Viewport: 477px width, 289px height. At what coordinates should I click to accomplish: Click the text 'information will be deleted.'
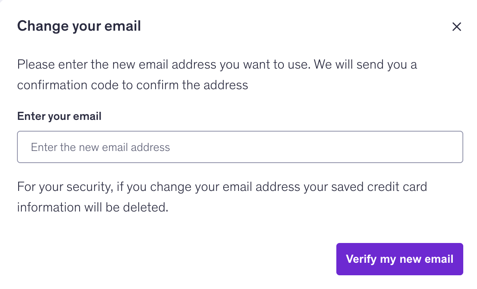coord(93,207)
